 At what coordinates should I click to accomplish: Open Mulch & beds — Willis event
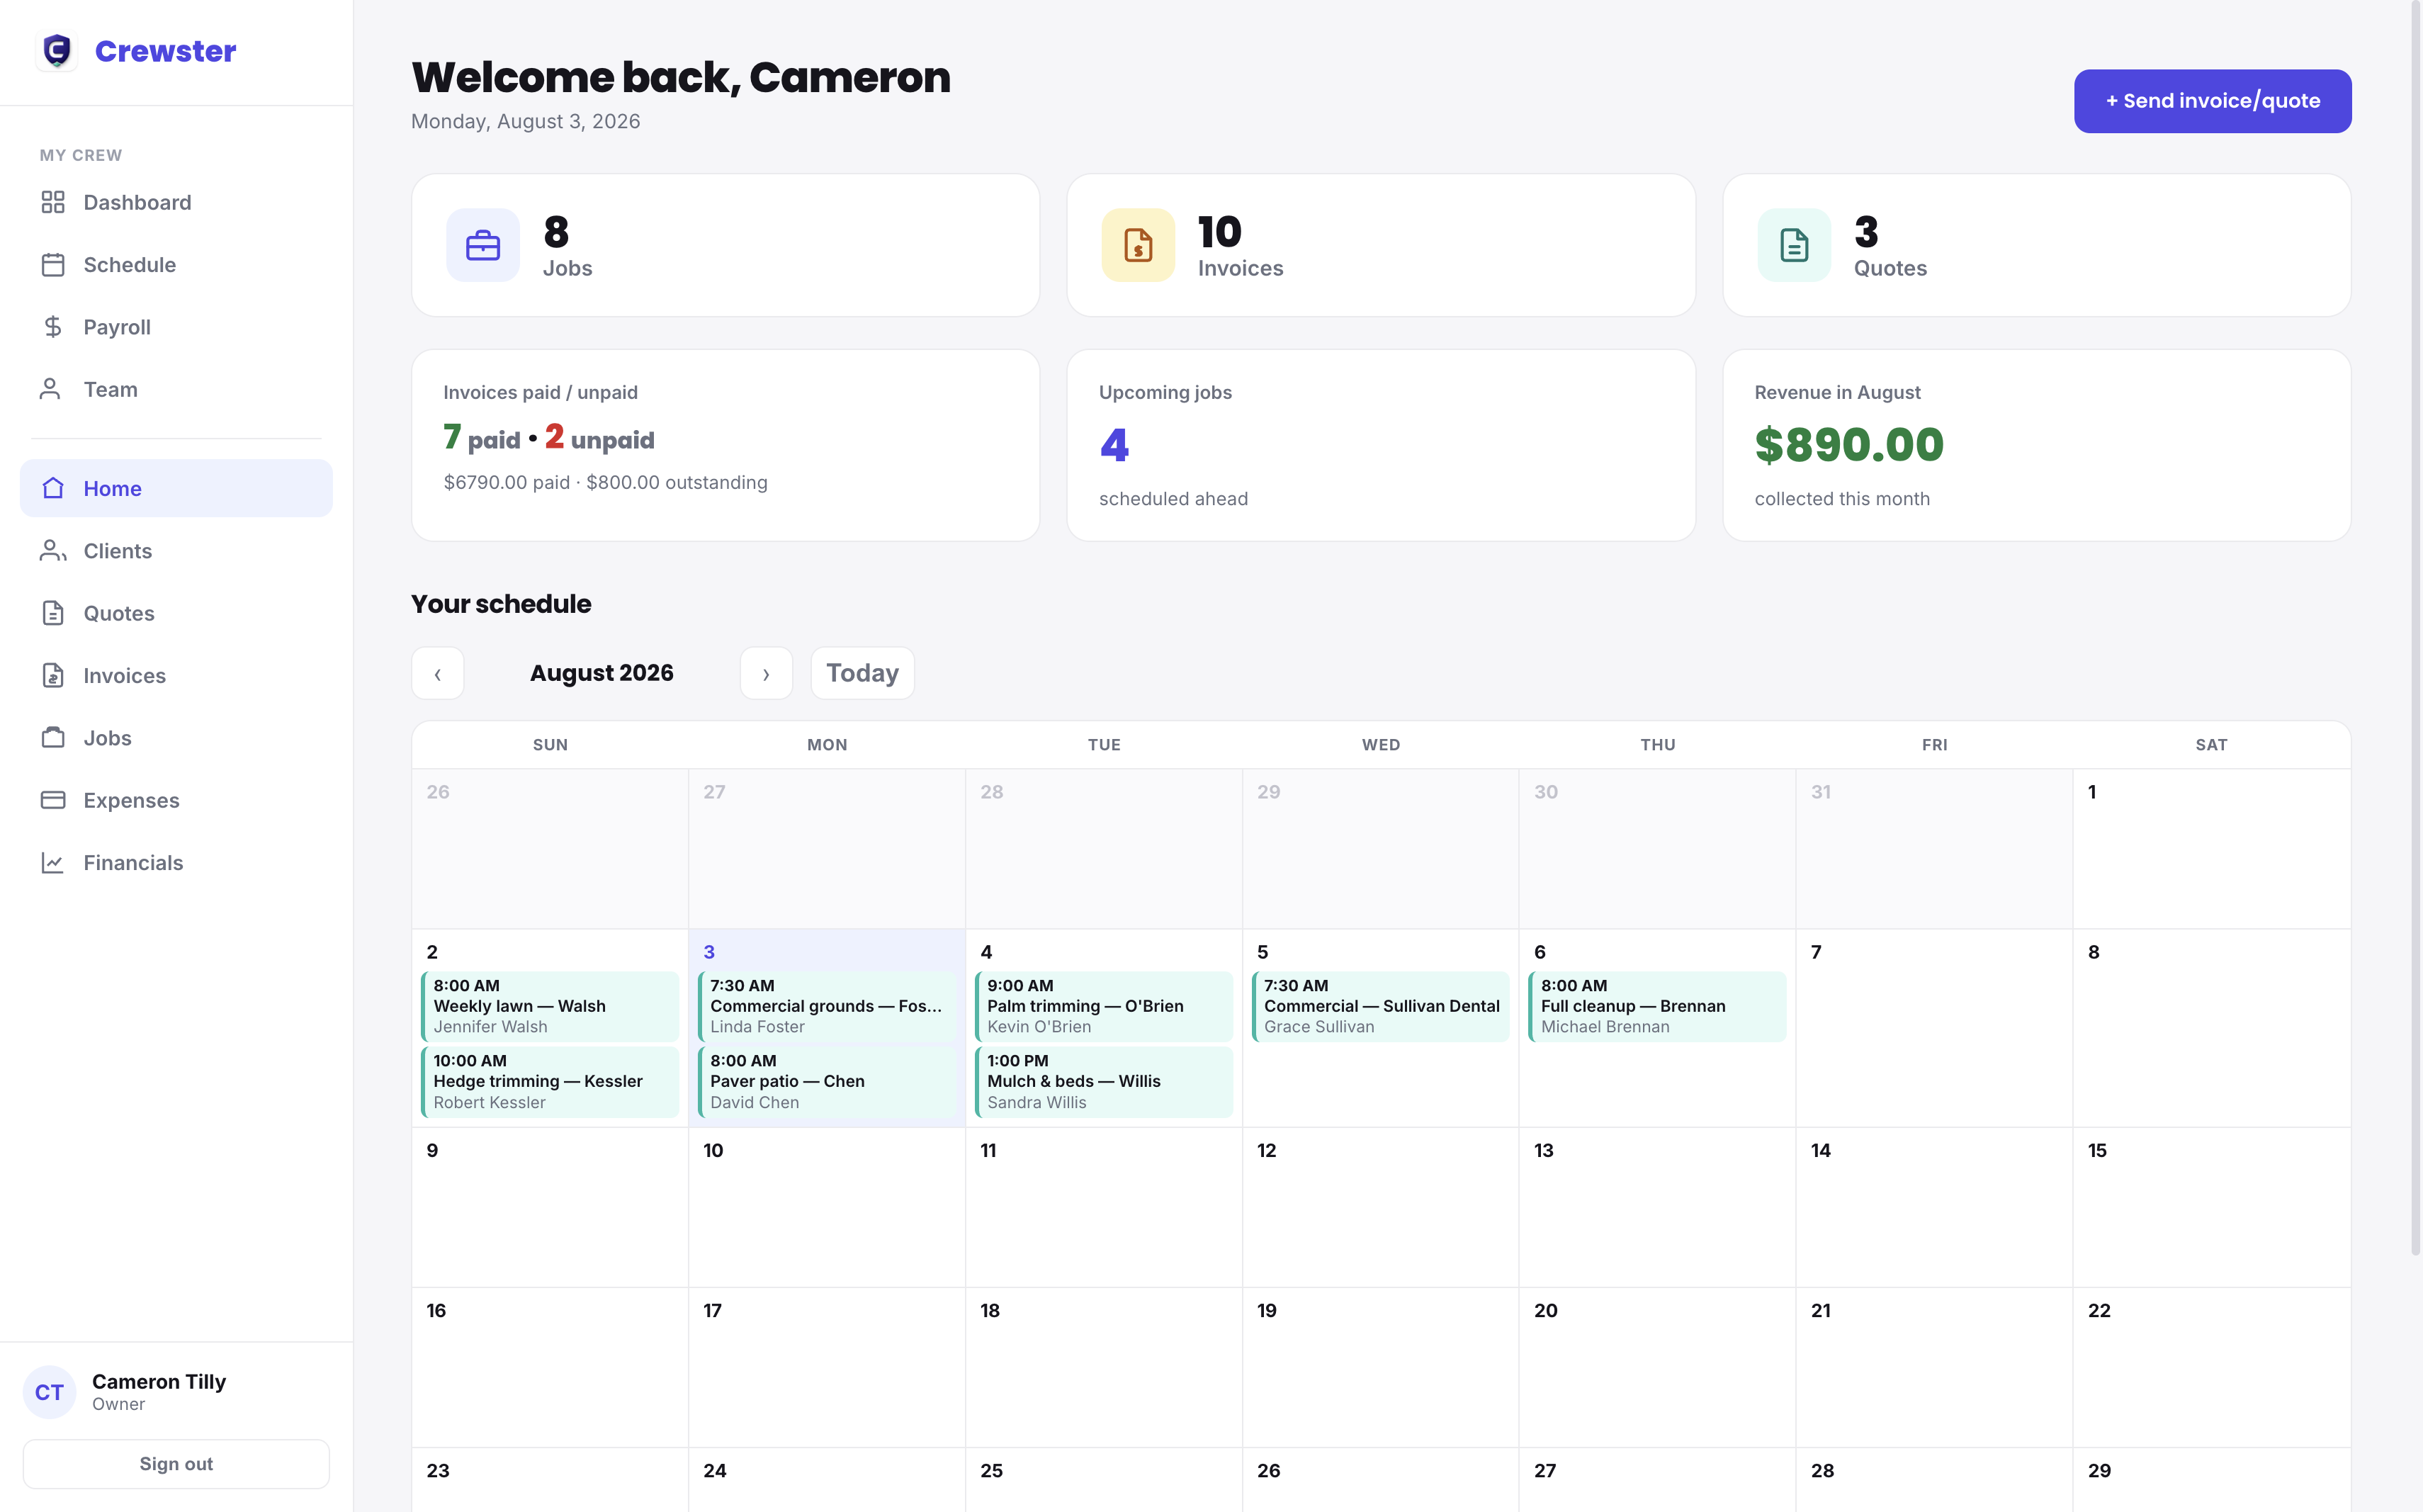(x=1104, y=1082)
